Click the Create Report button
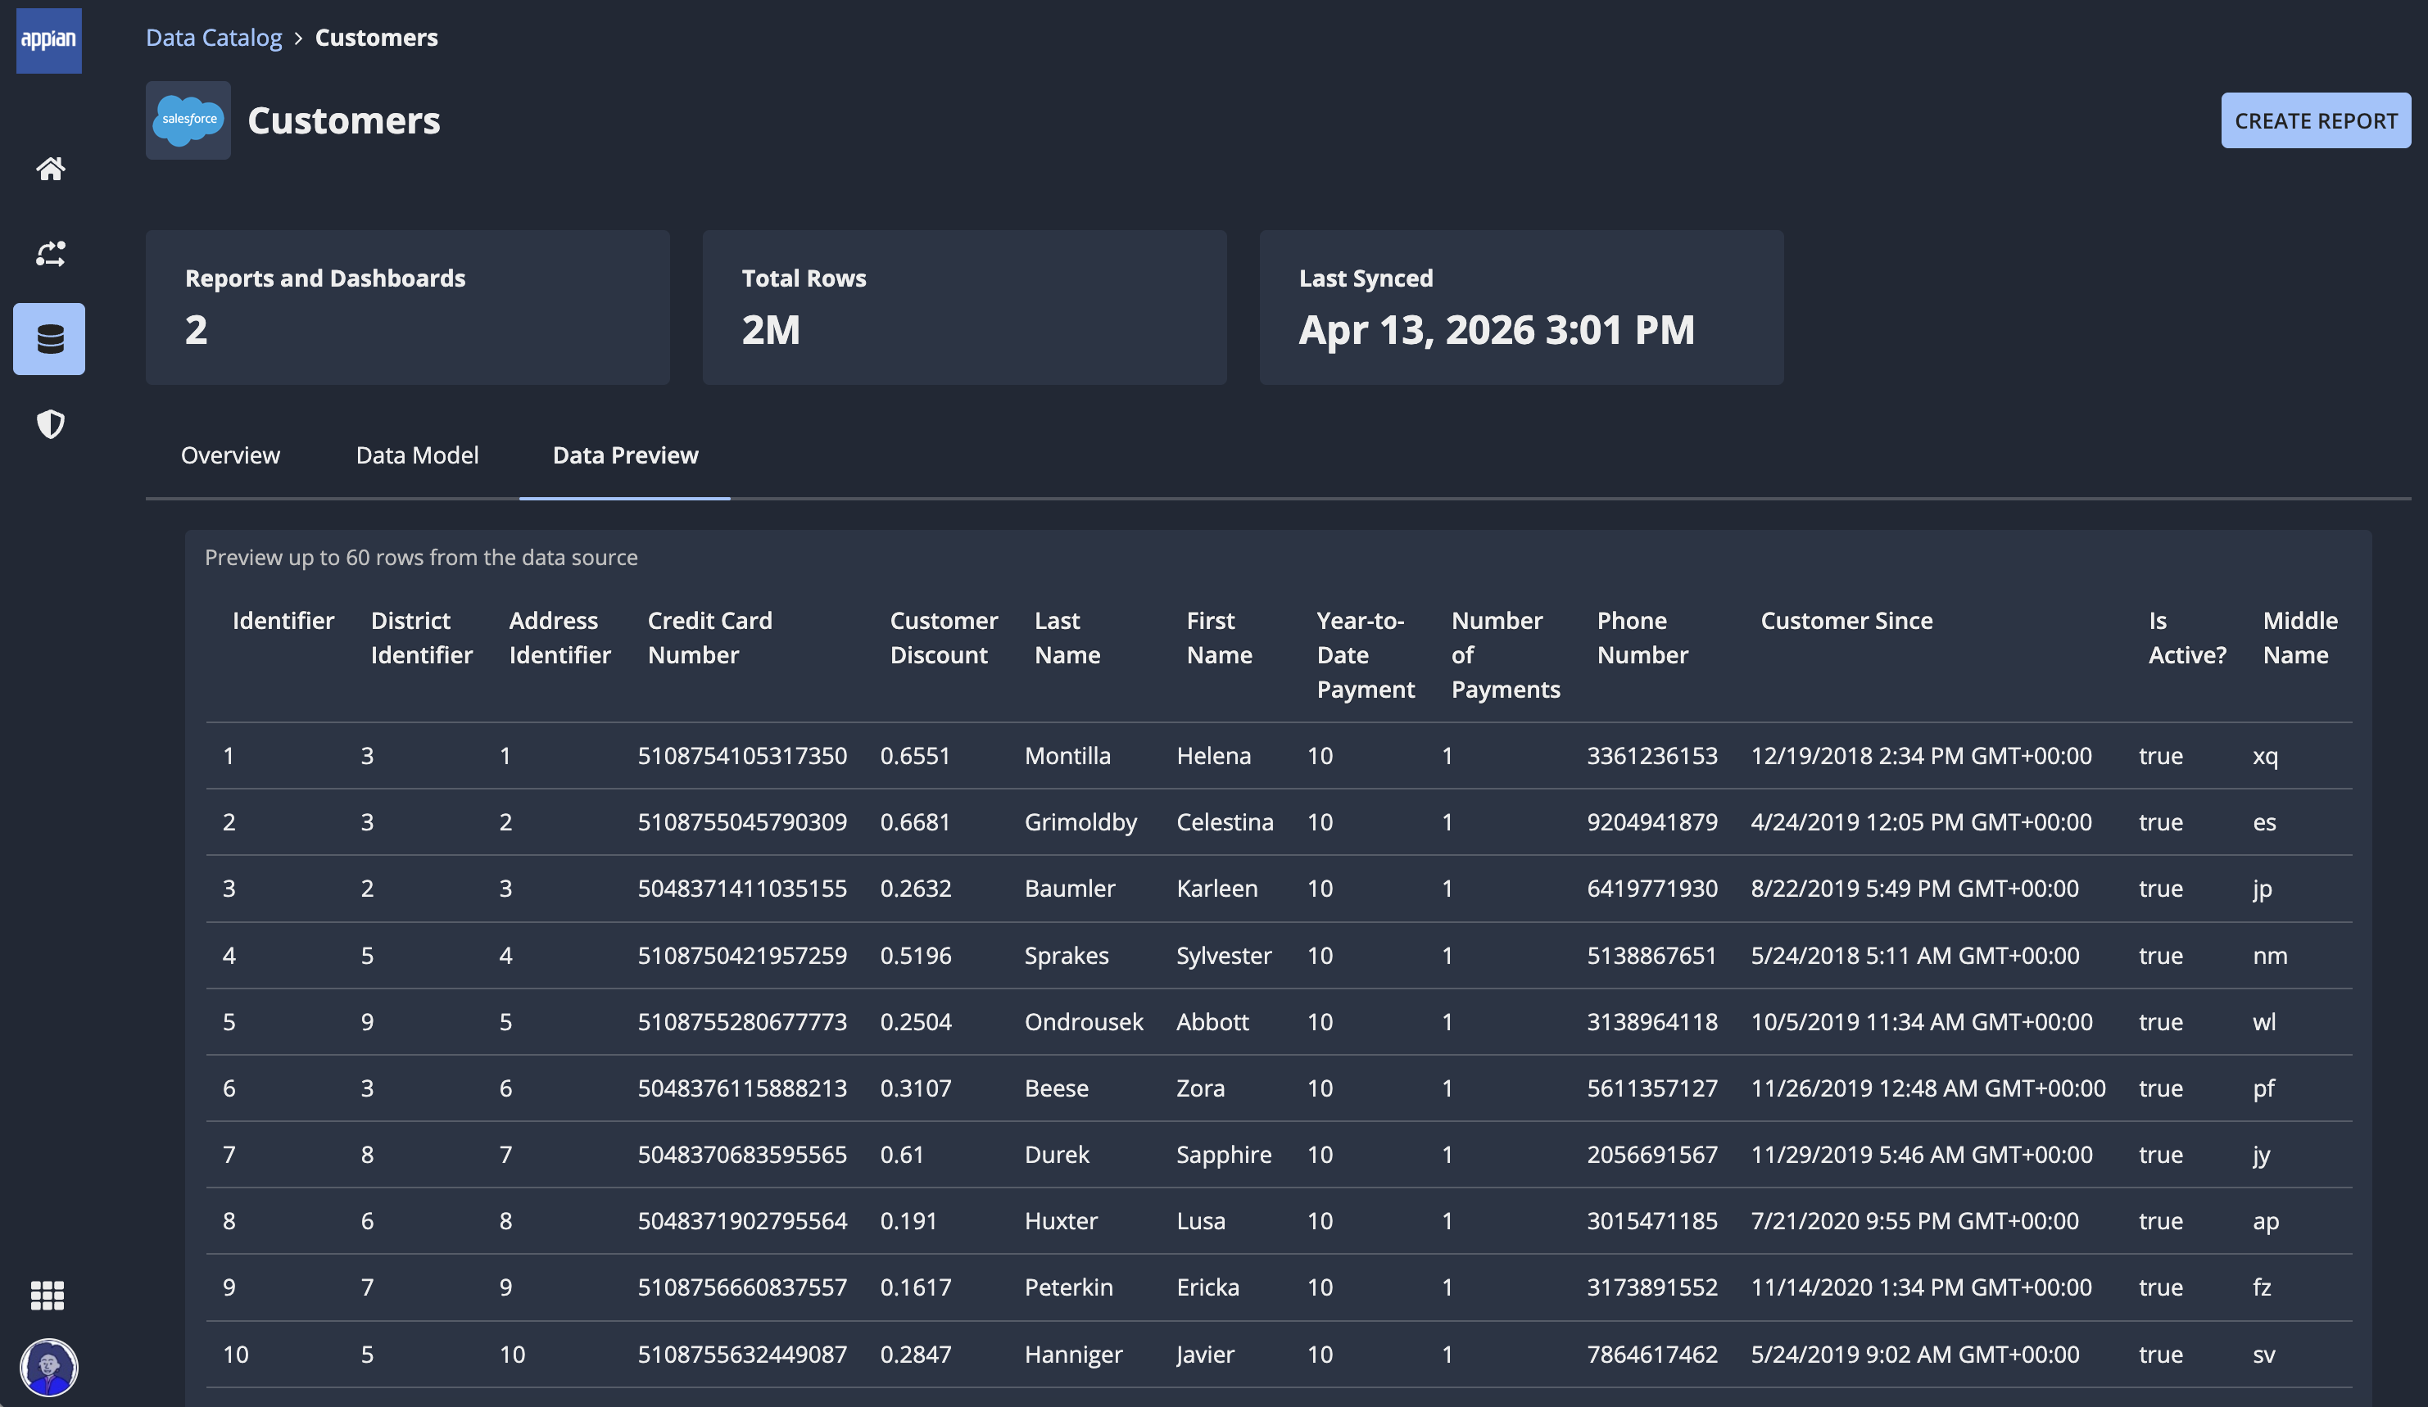This screenshot has width=2428, height=1407. (2315, 120)
